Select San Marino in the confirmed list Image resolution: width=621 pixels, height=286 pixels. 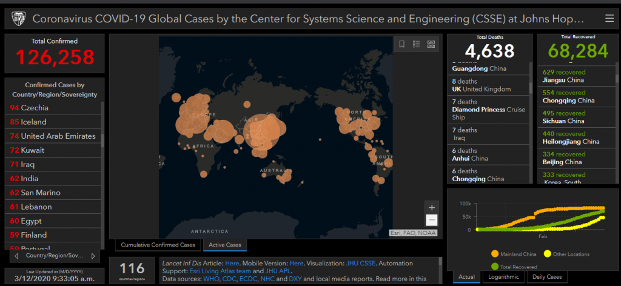pyautogui.click(x=53, y=193)
